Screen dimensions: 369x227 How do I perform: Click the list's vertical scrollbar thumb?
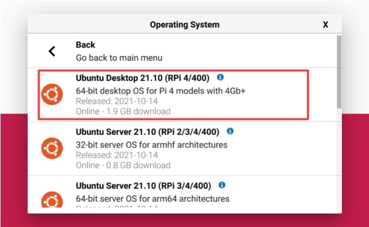[x=339, y=72]
